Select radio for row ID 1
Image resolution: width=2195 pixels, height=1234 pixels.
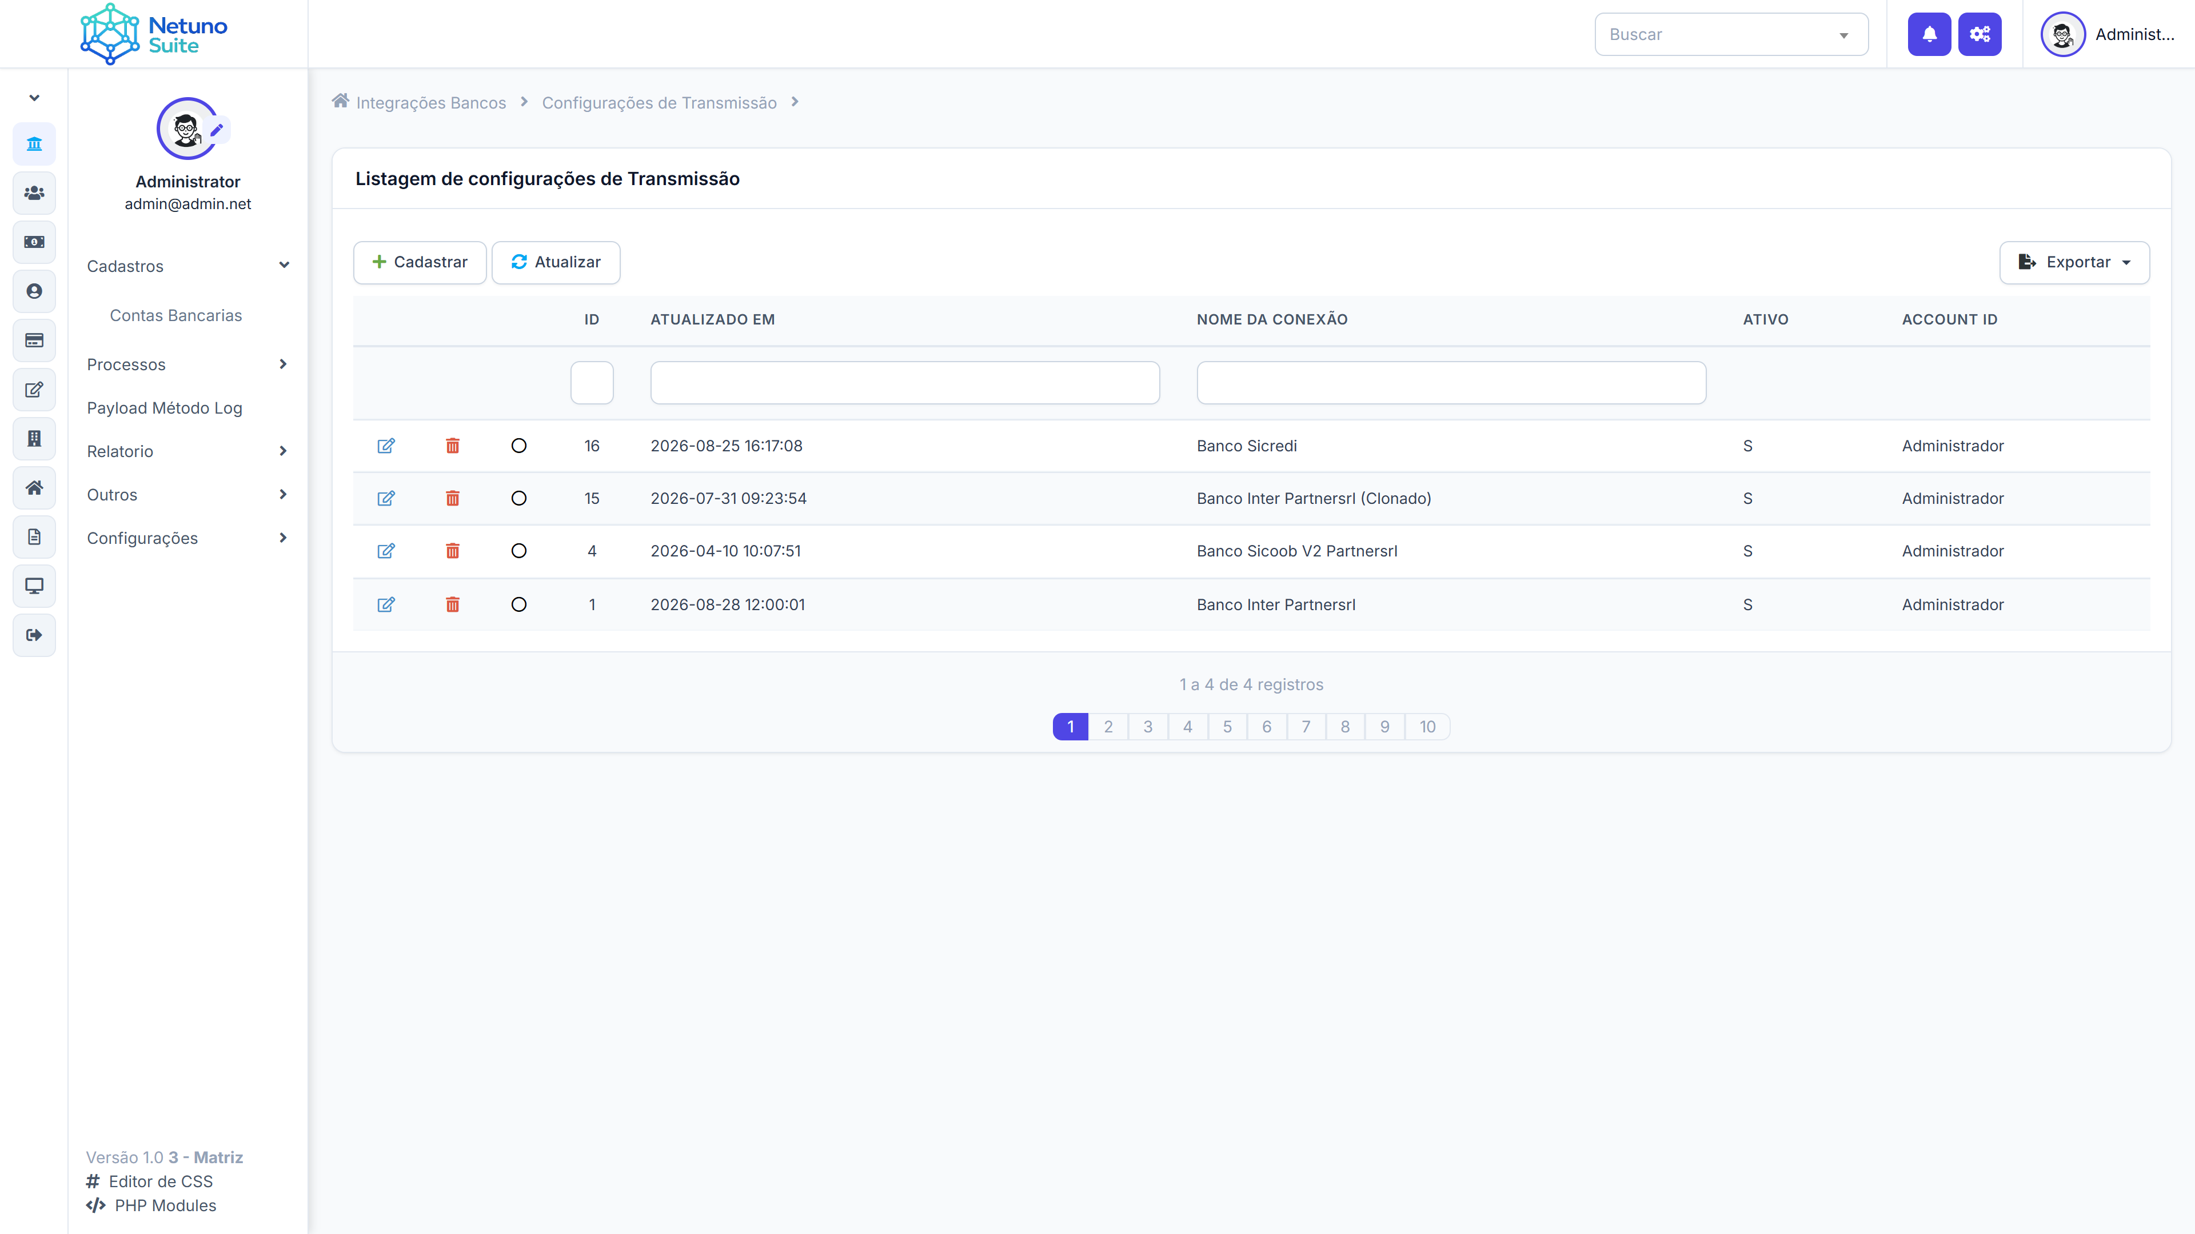519,604
